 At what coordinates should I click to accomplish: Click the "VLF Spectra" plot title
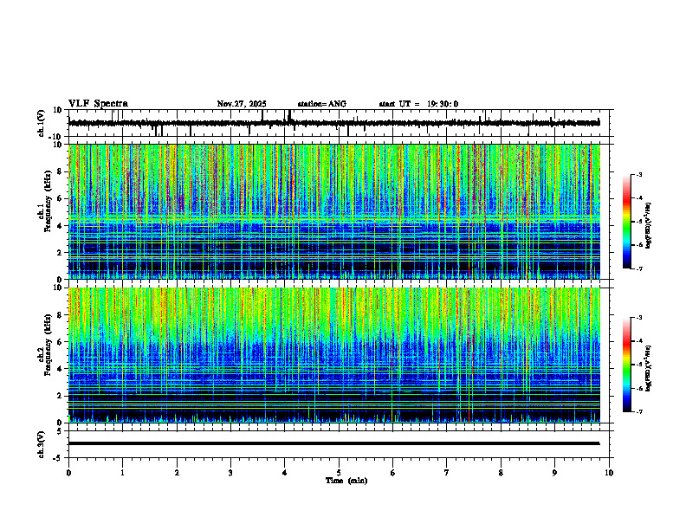(x=98, y=104)
